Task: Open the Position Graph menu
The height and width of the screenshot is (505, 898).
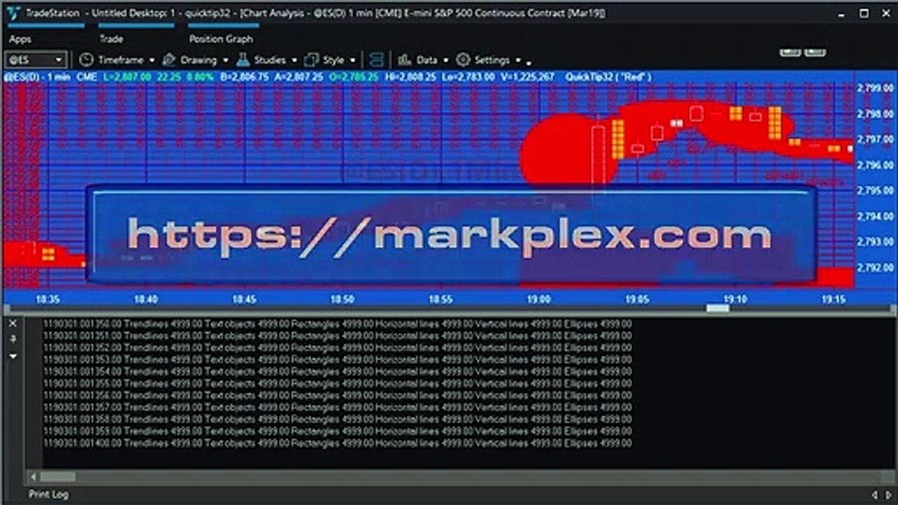Action: [221, 39]
